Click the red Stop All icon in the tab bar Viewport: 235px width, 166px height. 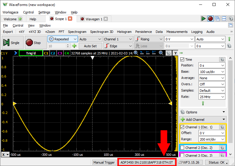210,19
